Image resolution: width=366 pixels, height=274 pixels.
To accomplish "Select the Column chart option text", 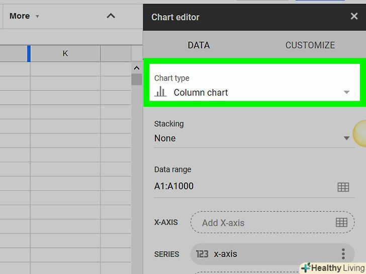I will (x=201, y=92).
